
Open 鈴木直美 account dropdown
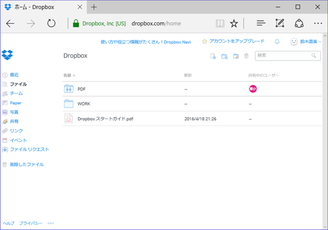tap(310, 42)
